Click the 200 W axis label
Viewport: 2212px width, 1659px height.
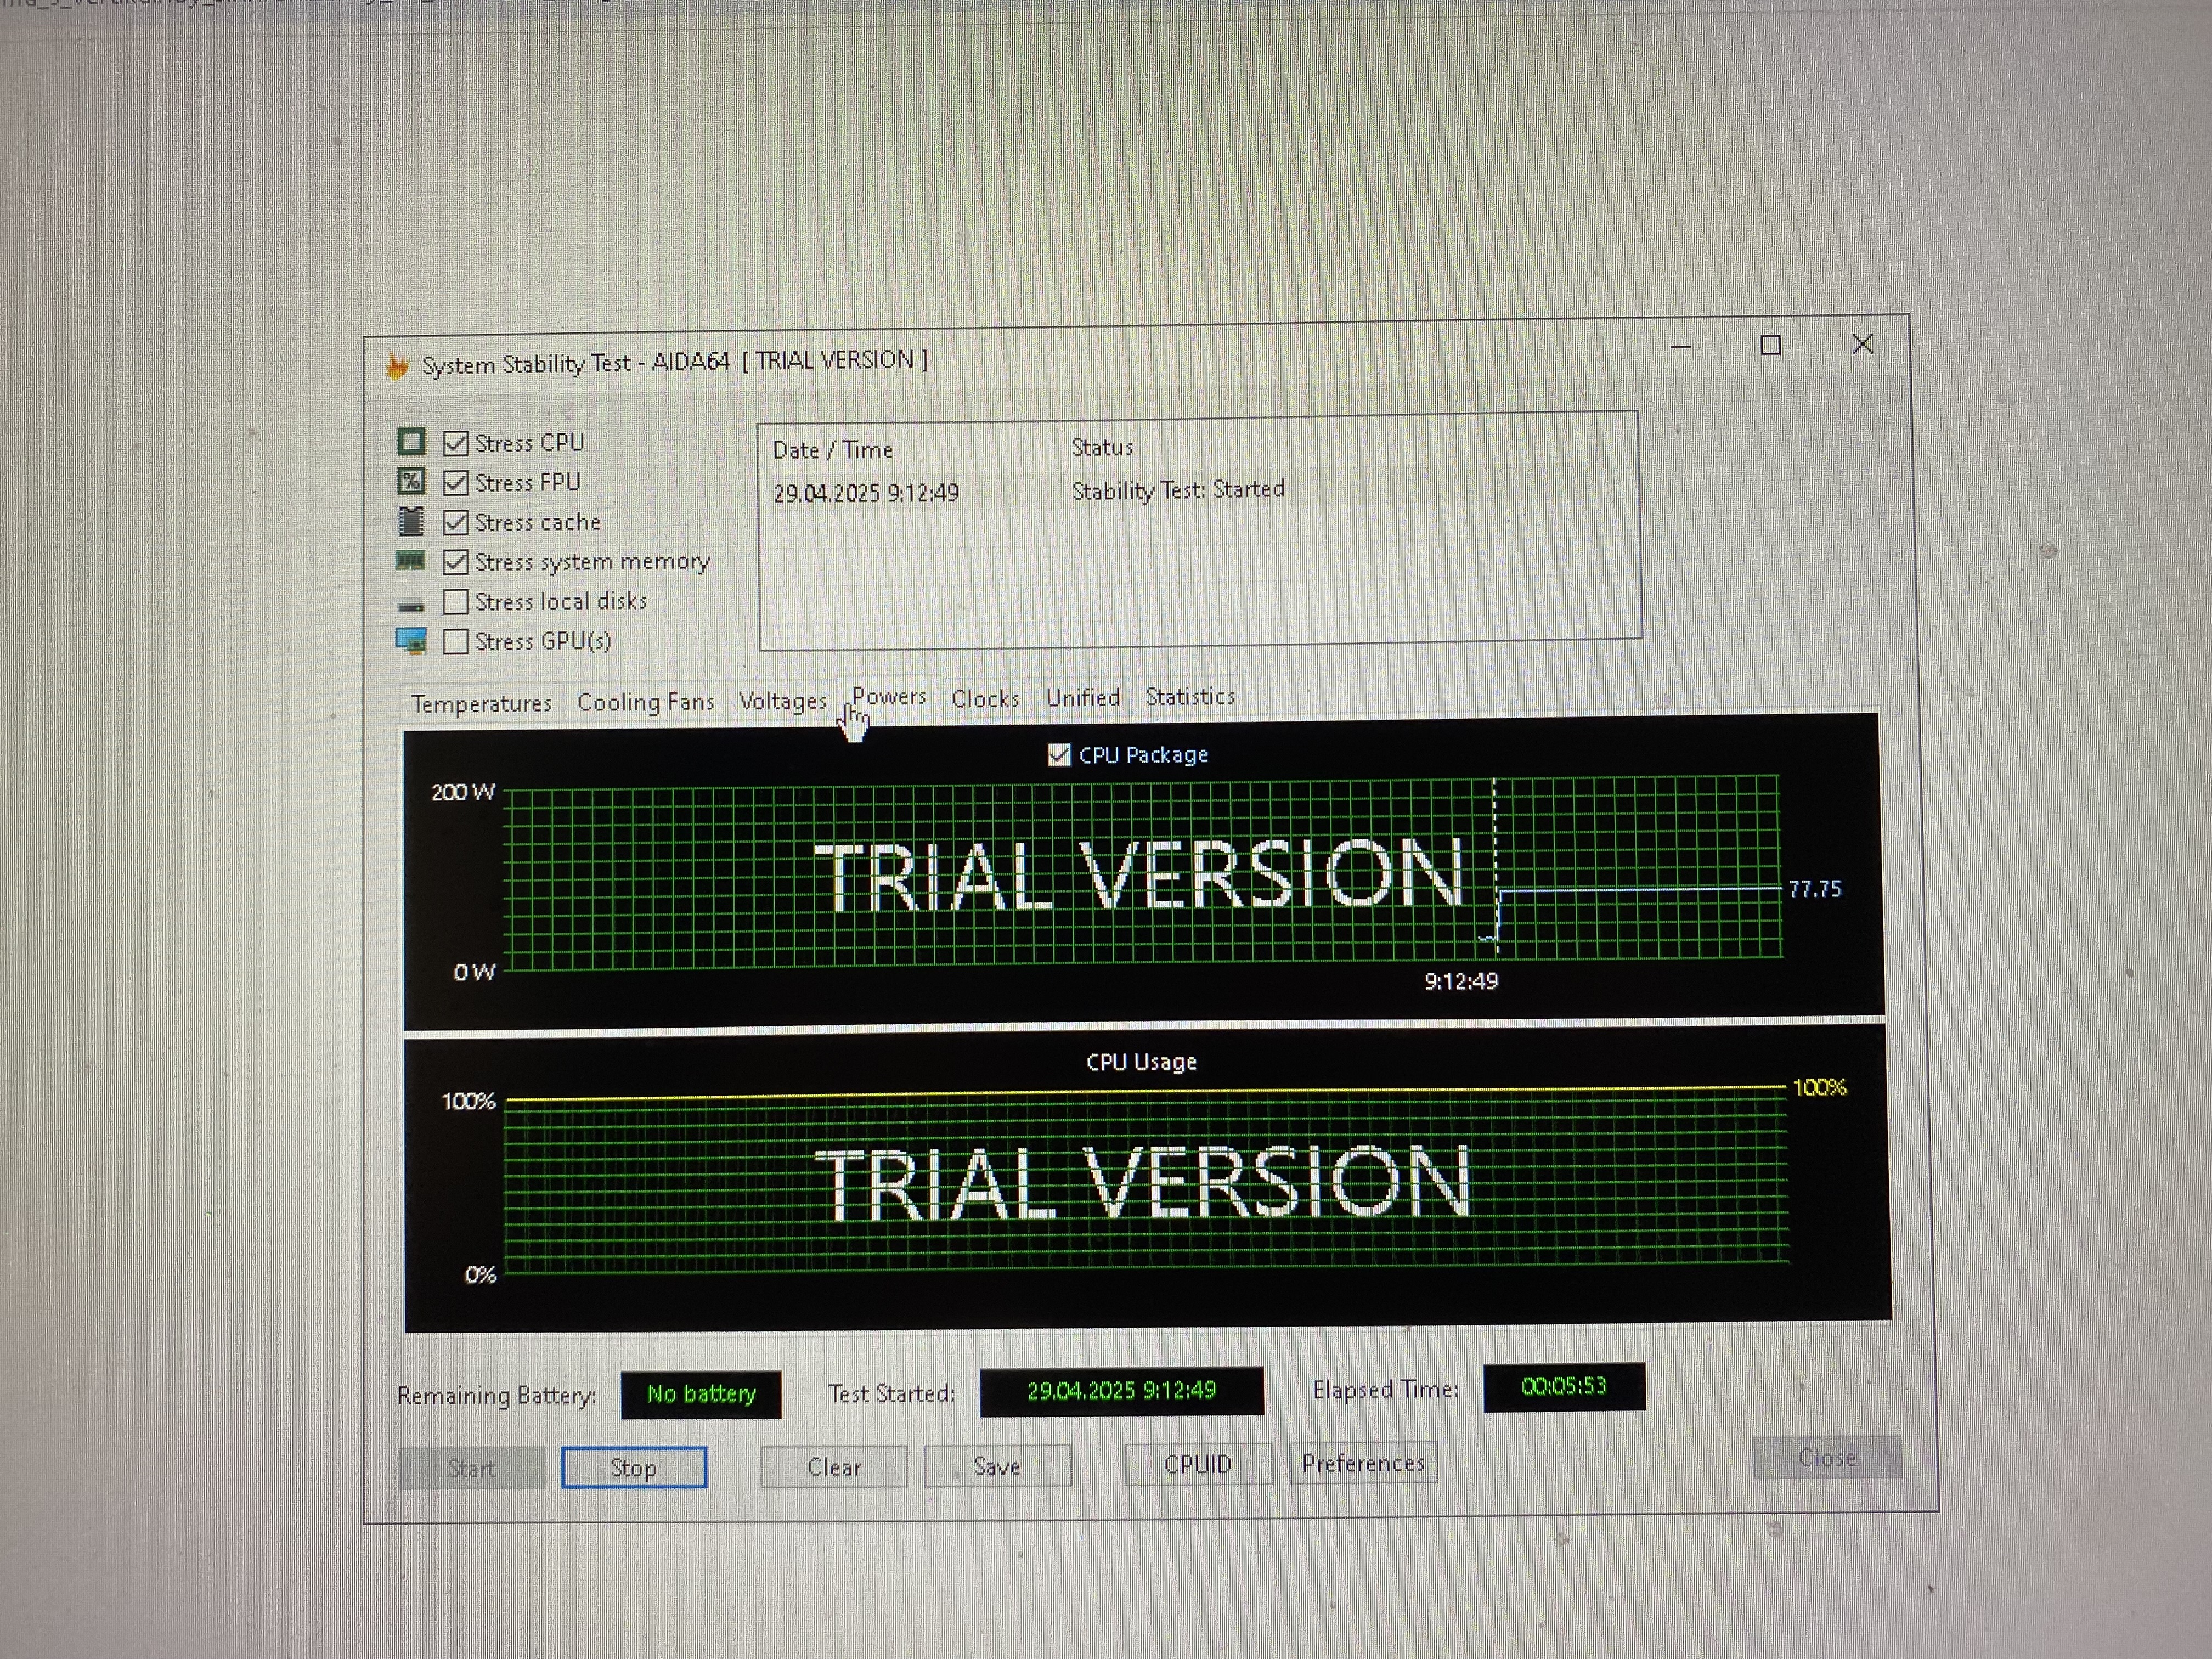point(463,792)
